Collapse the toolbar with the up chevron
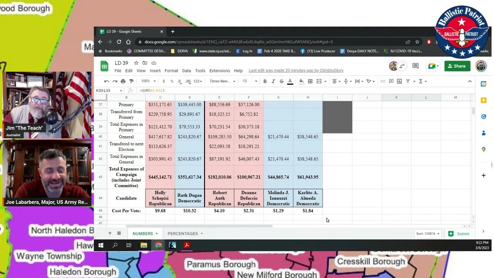This screenshot has height=278, width=494. 470,81
